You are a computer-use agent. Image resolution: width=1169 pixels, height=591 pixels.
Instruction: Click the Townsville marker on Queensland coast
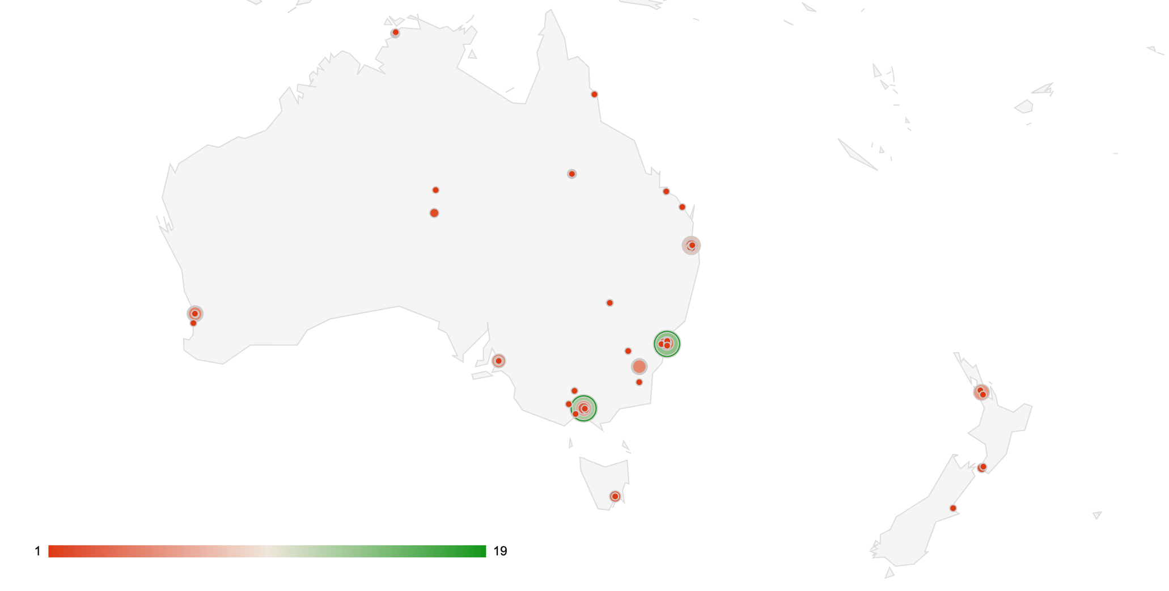tap(666, 191)
